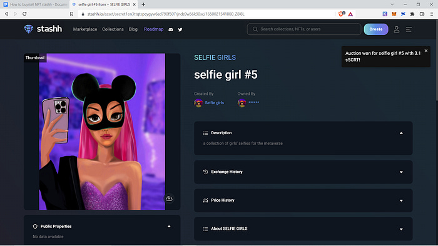Click the stashh diamond logo

[29, 29]
